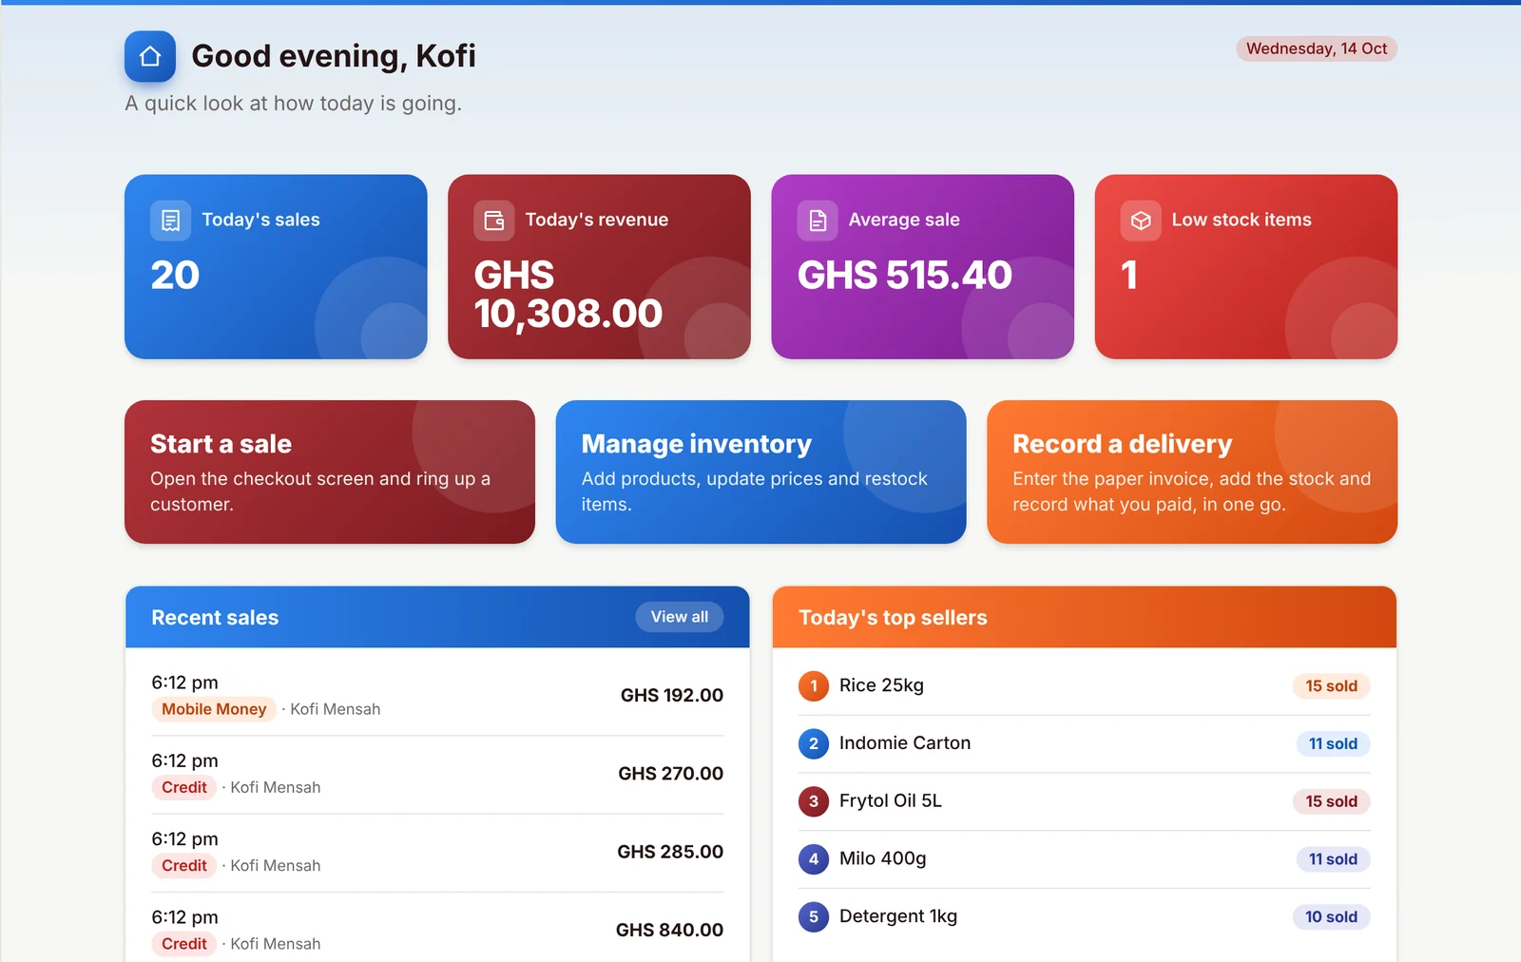Click Detergent 1kg in top sellers

pyautogui.click(x=898, y=916)
